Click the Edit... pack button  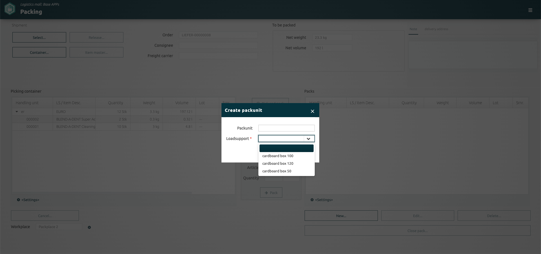pos(417,216)
